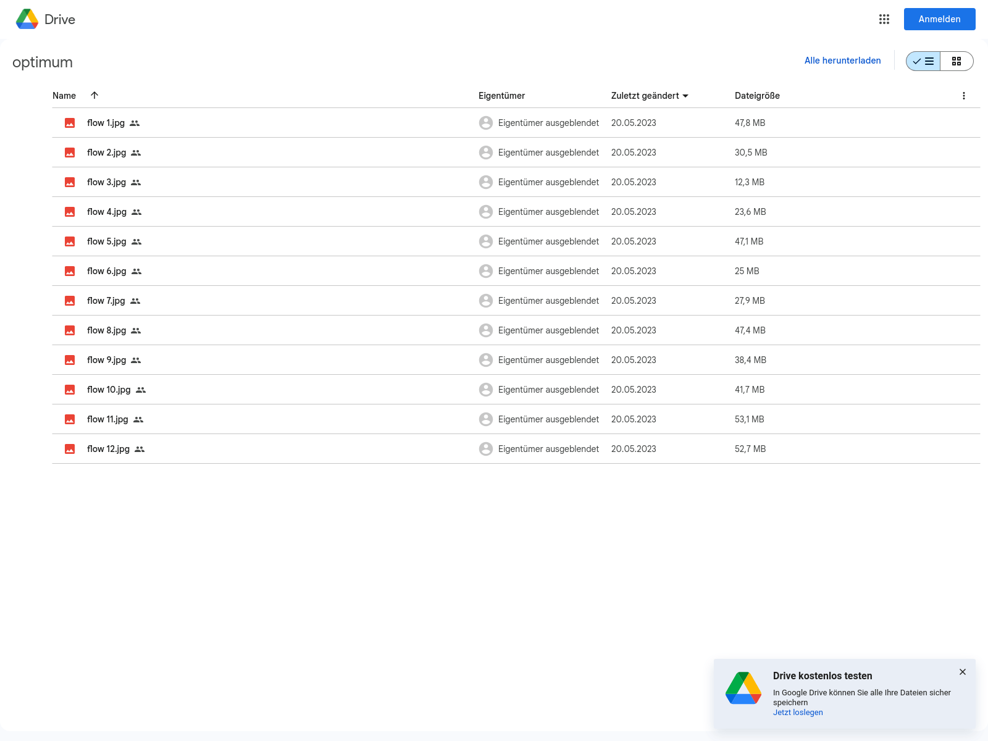Click Eigentümer ausgeblendet text for flow 4.jpg
The height and width of the screenshot is (741, 988).
548,212
